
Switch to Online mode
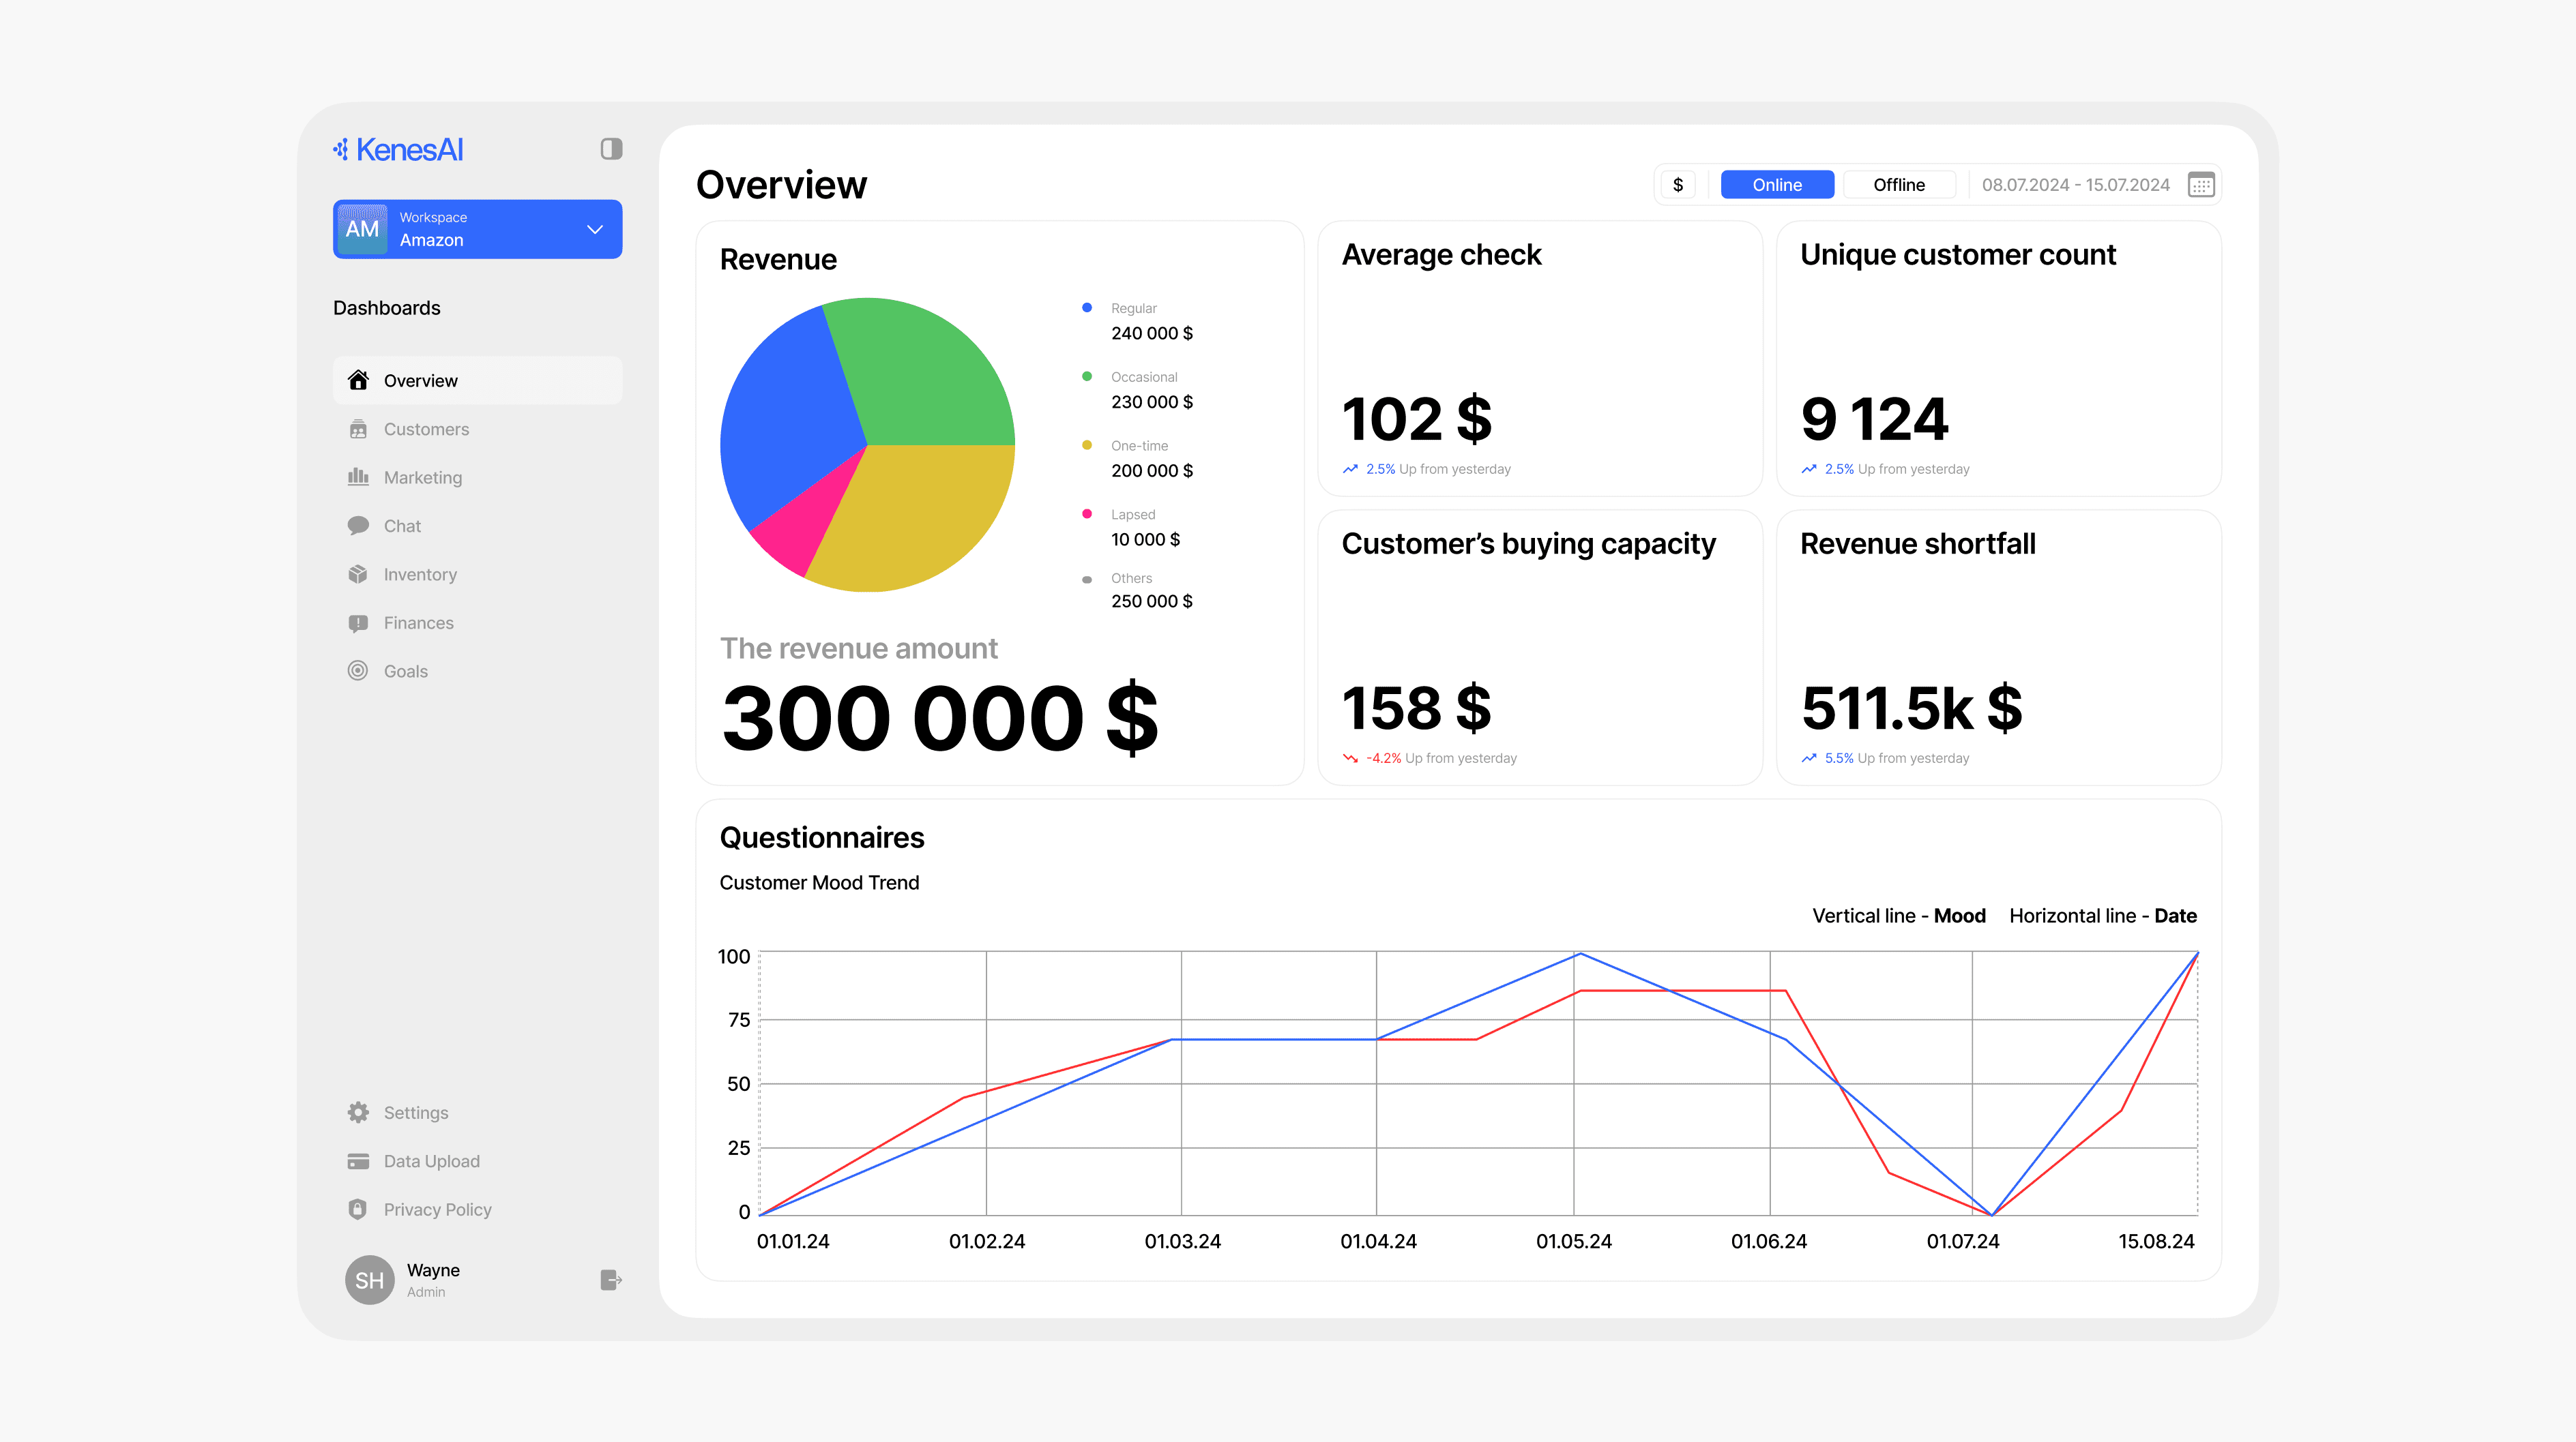(1777, 185)
